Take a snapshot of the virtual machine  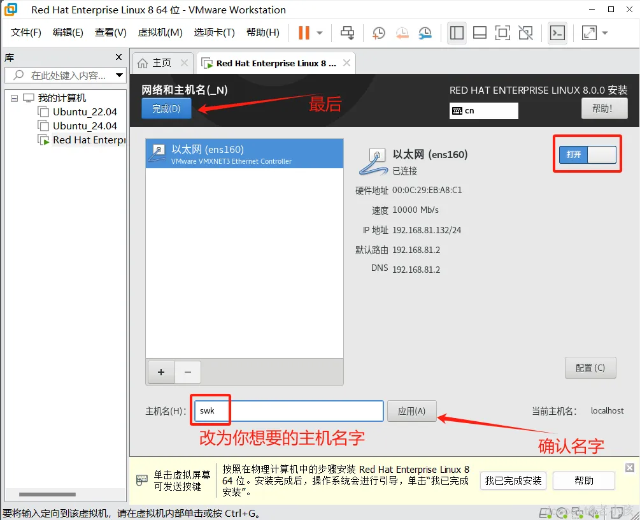pyautogui.click(x=379, y=32)
